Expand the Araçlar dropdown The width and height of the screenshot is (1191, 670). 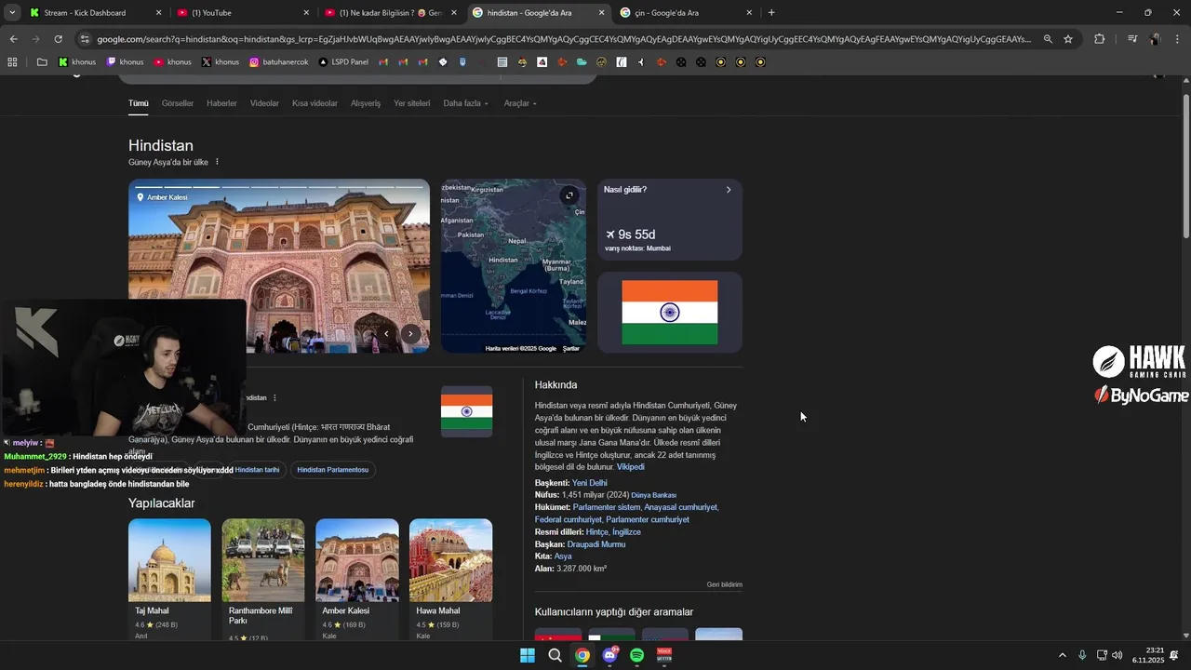(x=520, y=103)
